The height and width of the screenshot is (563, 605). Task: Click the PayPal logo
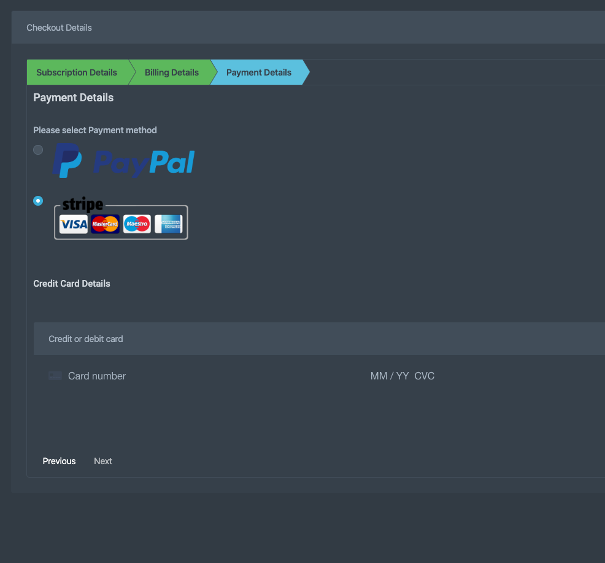[123, 161]
